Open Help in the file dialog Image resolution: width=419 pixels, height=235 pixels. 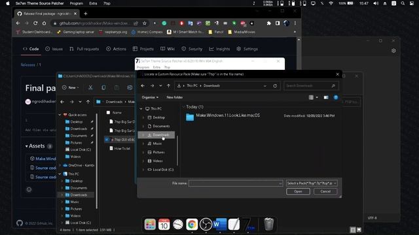point(336,97)
